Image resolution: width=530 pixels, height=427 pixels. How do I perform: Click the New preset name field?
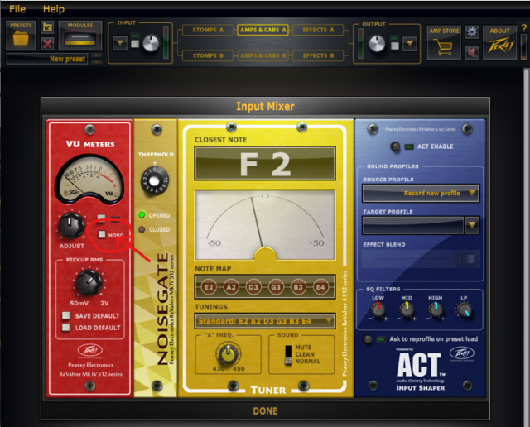(47, 59)
